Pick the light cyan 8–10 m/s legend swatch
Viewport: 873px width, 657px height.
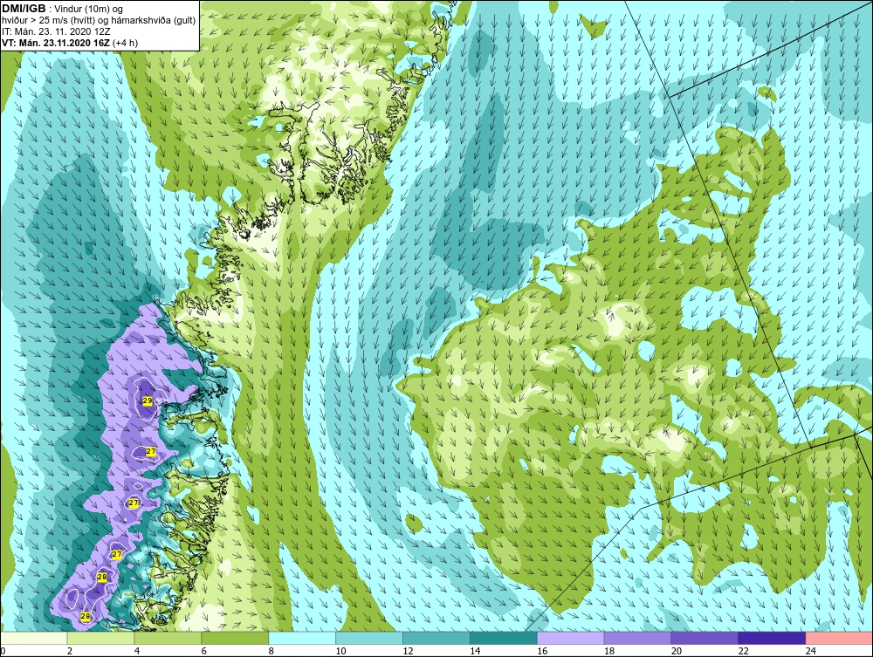(302, 638)
